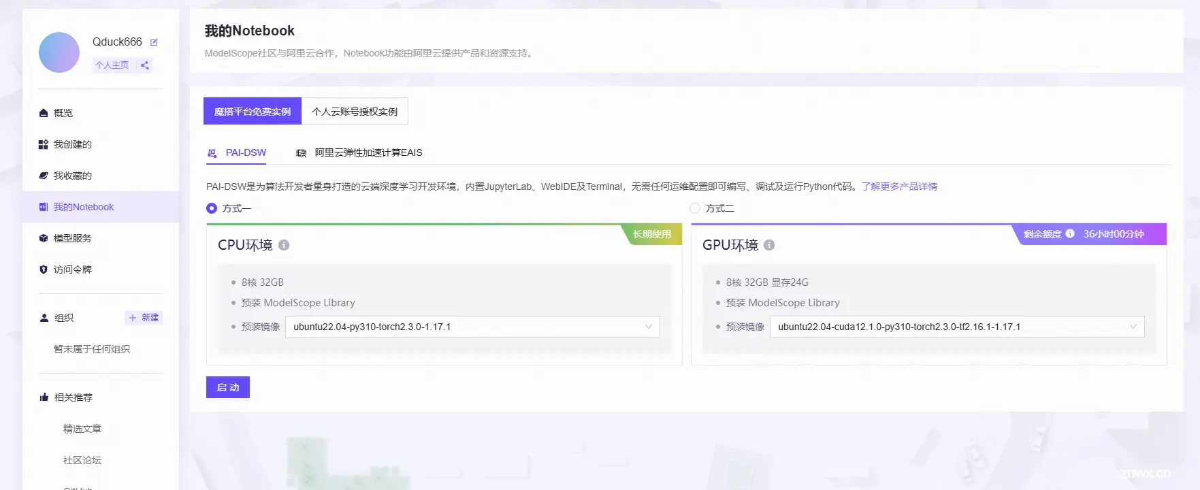Click the 我的Notebook page heading
This screenshot has height=490, width=1200.
pos(250,31)
